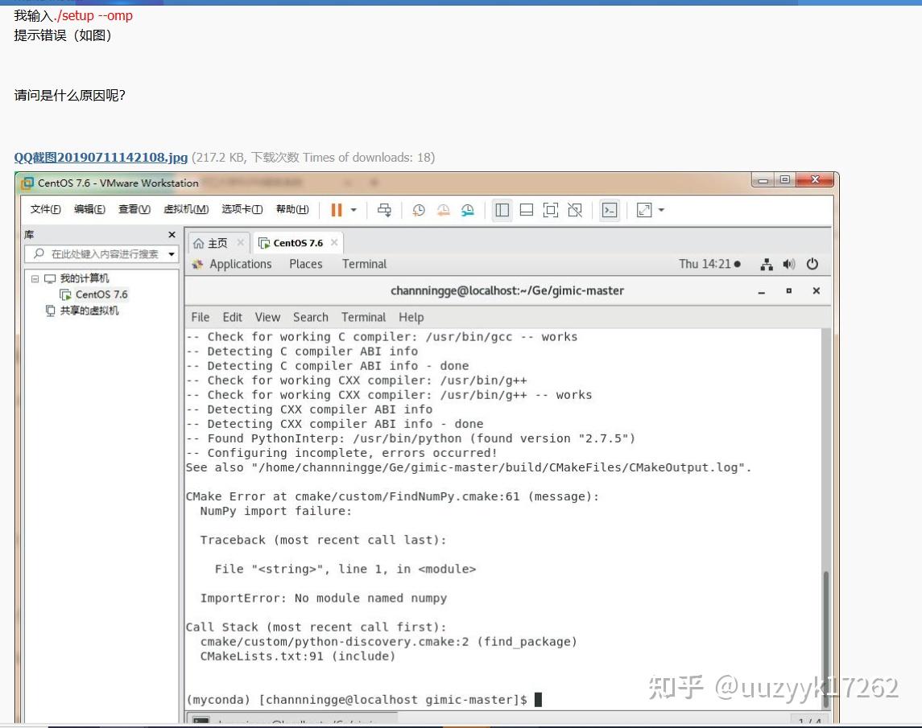
Task: Open the network status icon
Action: tap(766, 265)
